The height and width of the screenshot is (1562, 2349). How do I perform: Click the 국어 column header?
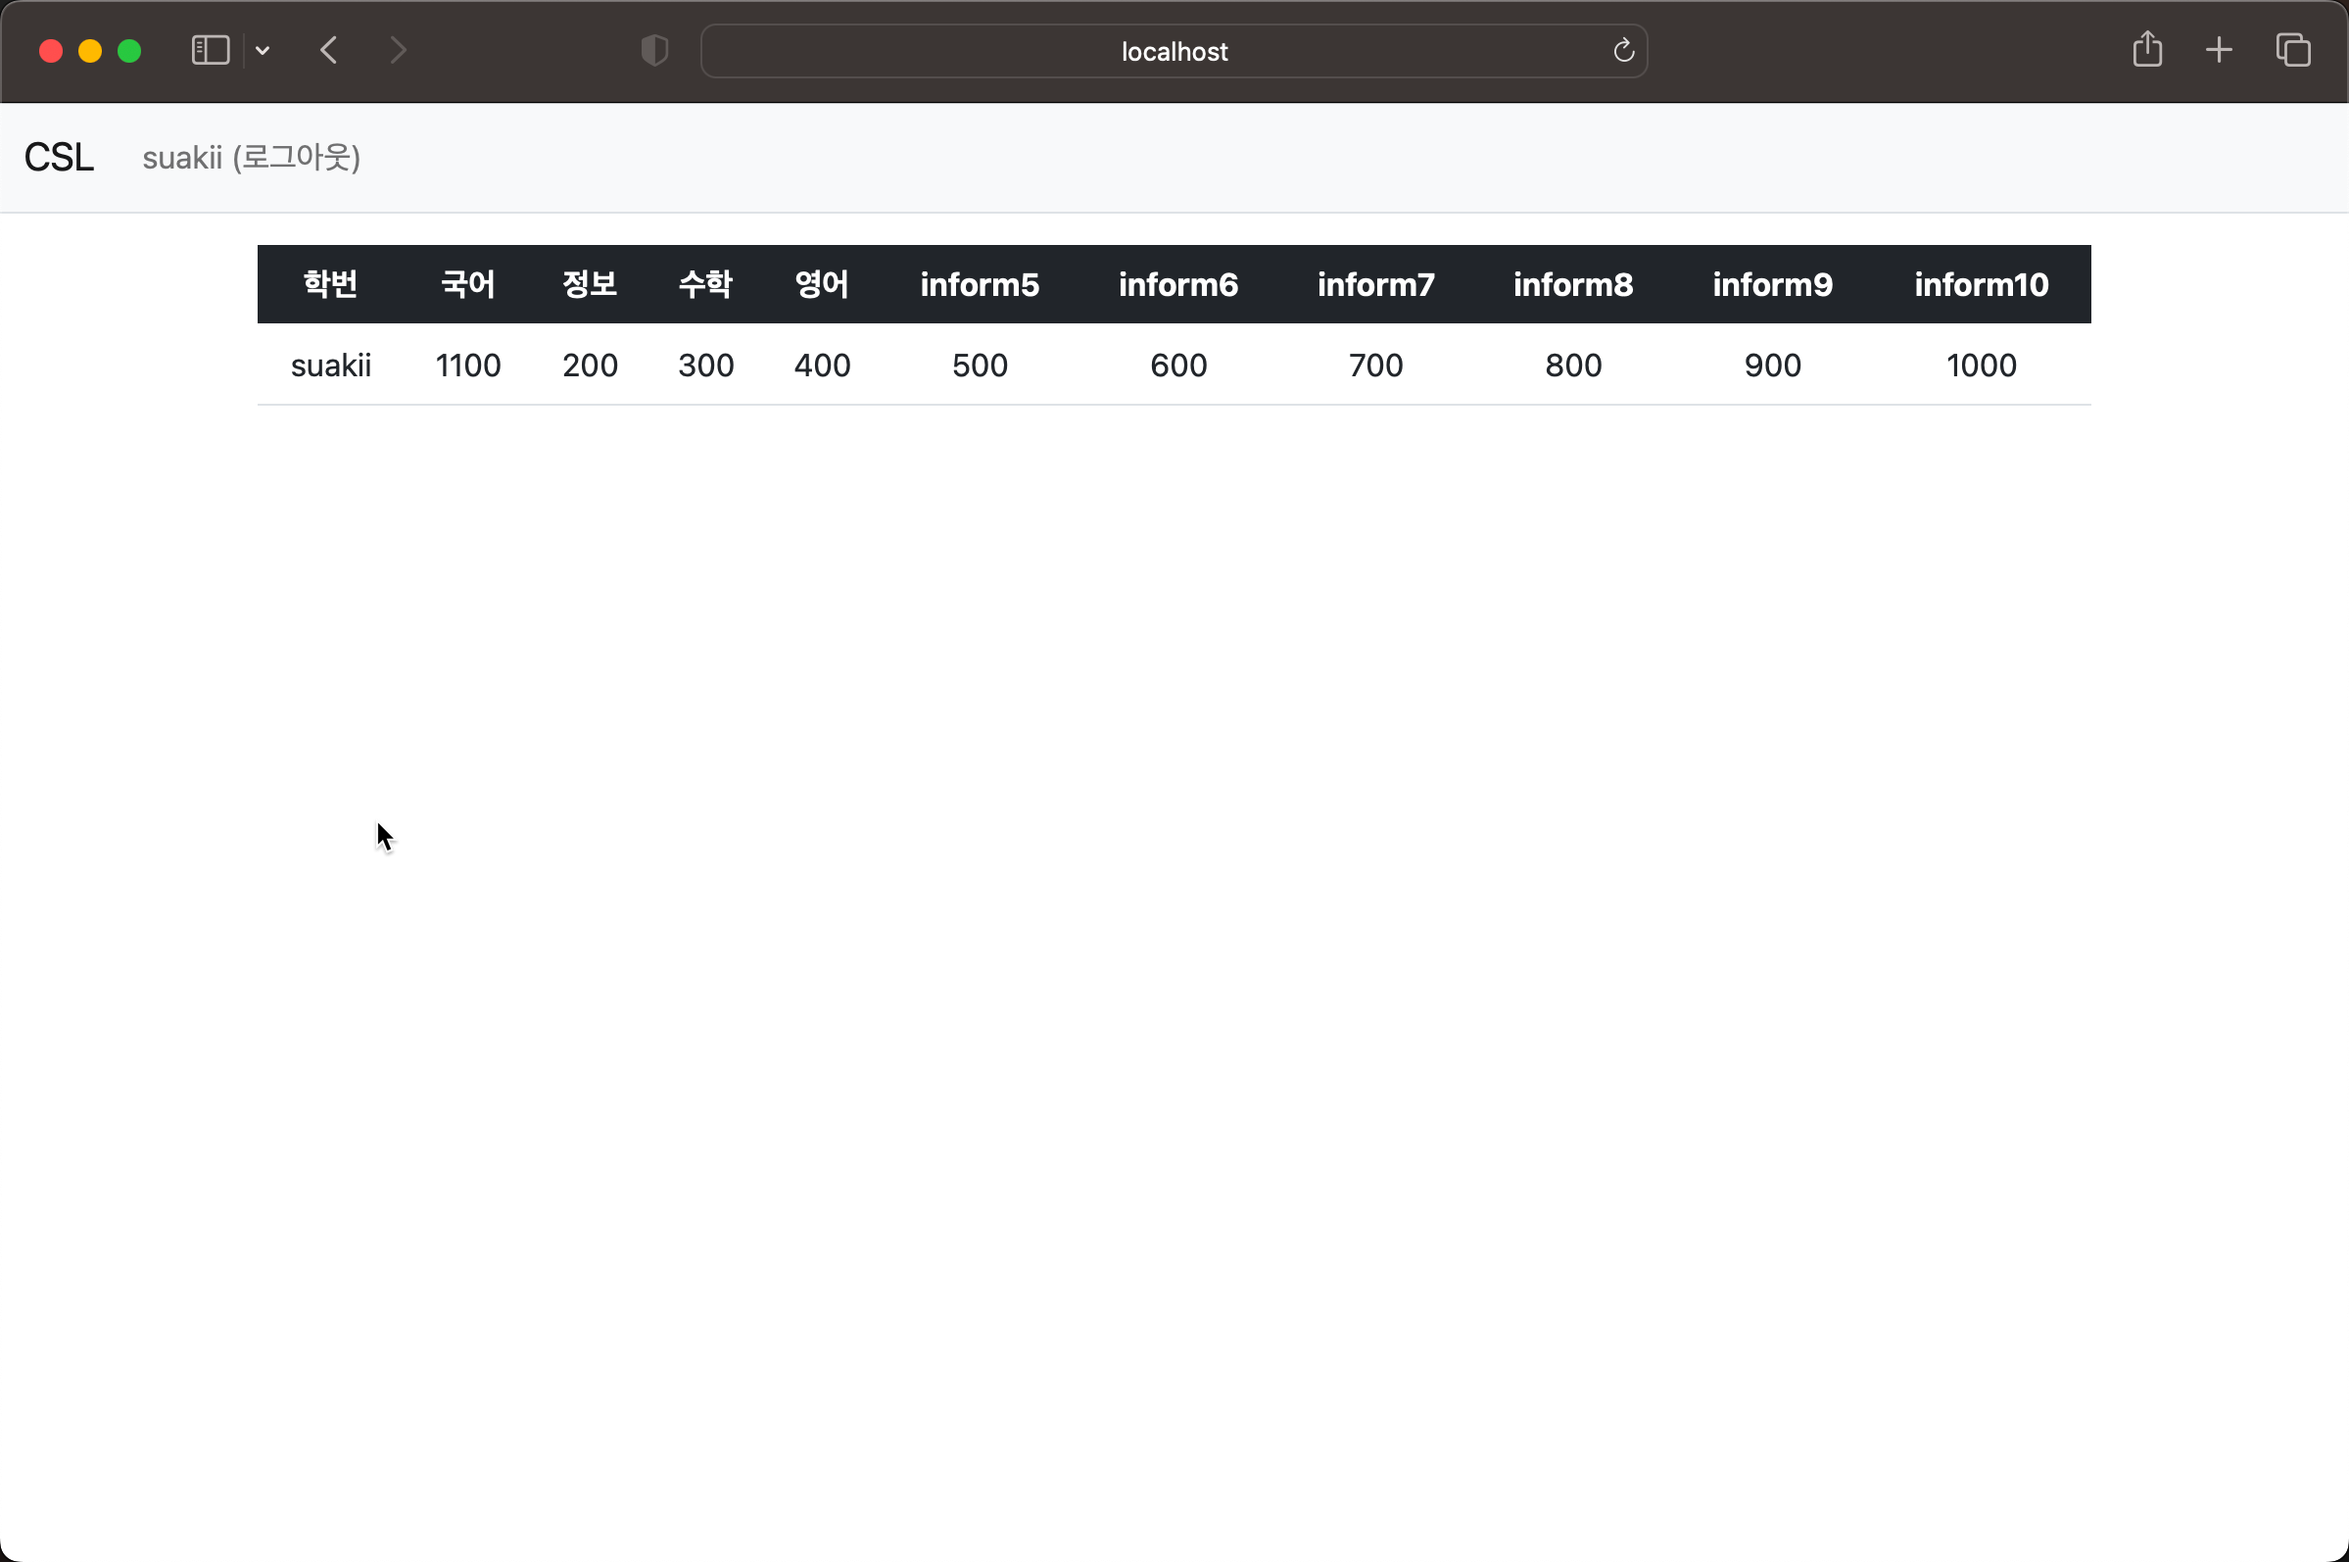click(x=468, y=285)
